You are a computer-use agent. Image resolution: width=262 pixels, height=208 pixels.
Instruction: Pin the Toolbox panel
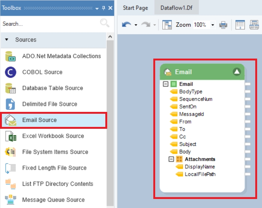click(103, 8)
